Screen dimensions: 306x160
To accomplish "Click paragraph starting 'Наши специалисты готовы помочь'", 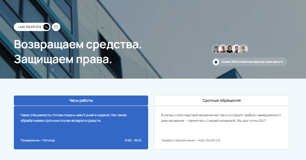I will coord(74,118).
